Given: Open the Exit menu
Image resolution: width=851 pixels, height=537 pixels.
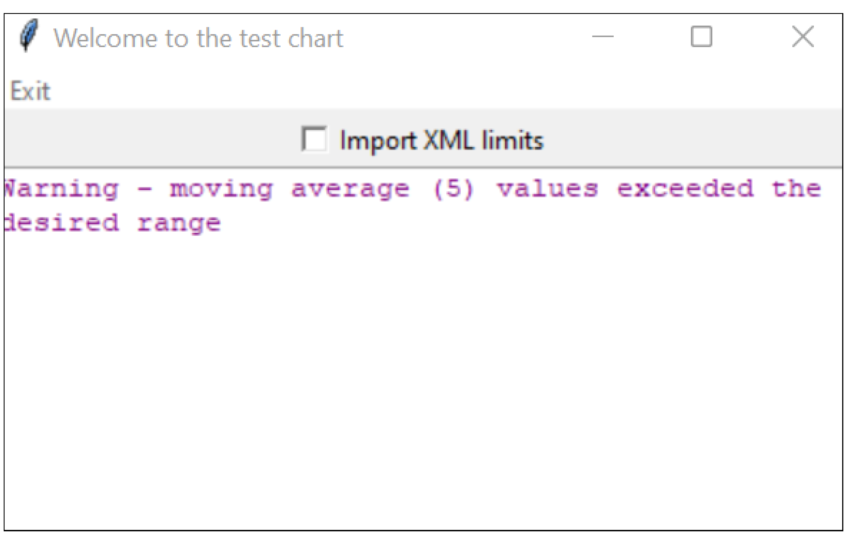Looking at the screenshot, I should point(30,91).
